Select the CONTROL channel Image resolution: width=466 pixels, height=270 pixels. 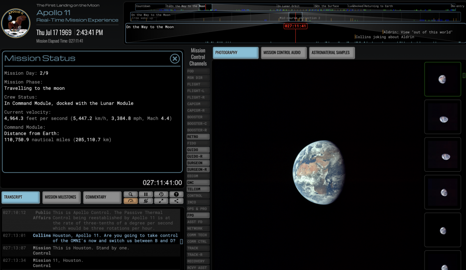(x=198, y=196)
